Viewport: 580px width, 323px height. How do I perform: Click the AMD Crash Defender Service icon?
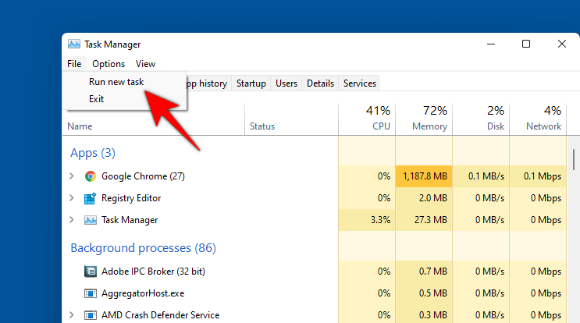click(91, 315)
